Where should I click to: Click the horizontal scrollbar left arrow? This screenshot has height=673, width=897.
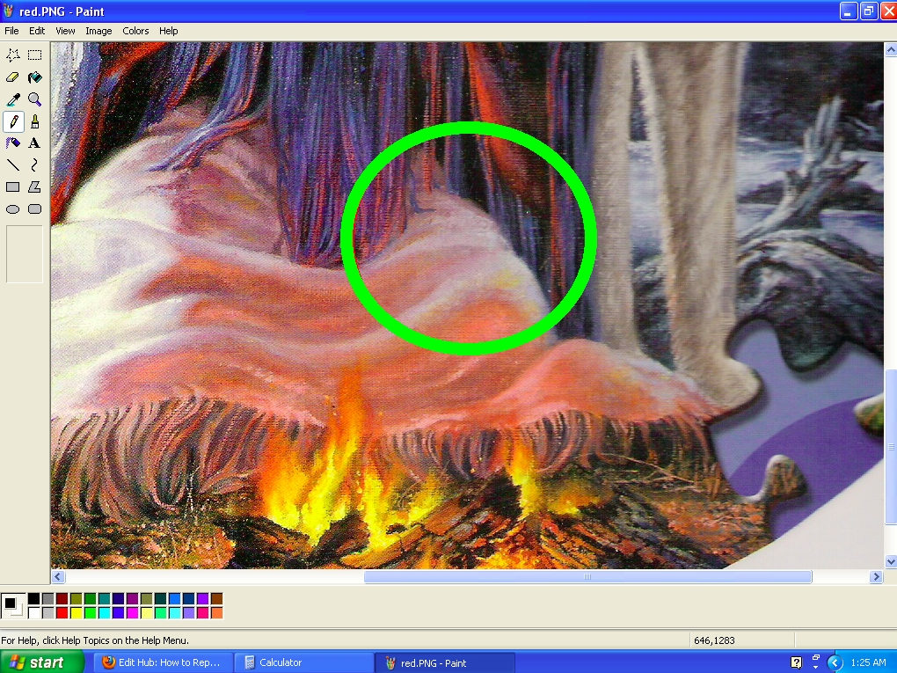58,577
